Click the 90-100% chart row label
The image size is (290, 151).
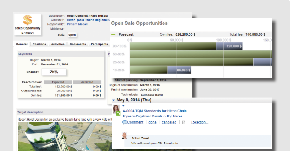(x=119, y=46)
